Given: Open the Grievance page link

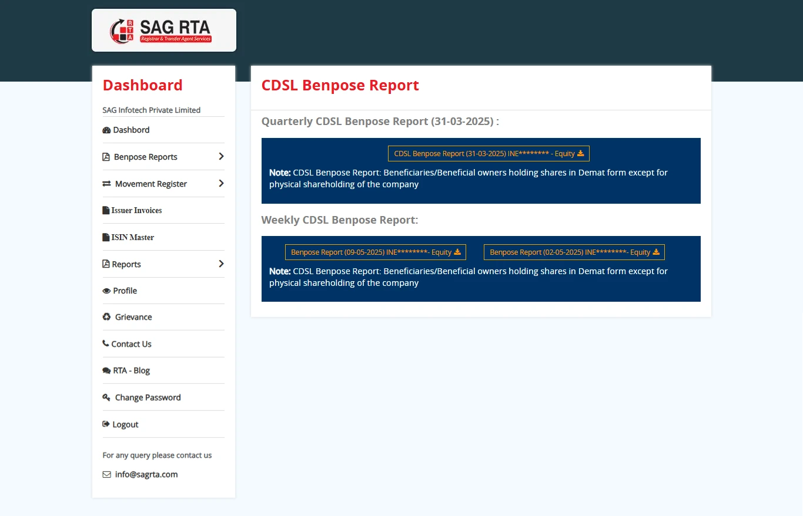Looking at the screenshot, I should pos(133,317).
